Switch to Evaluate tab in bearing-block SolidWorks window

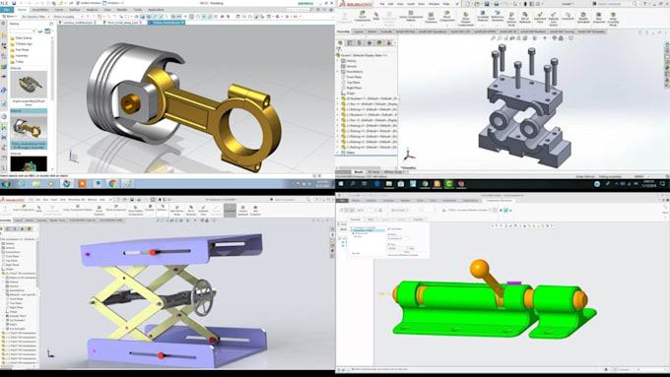(x=386, y=31)
